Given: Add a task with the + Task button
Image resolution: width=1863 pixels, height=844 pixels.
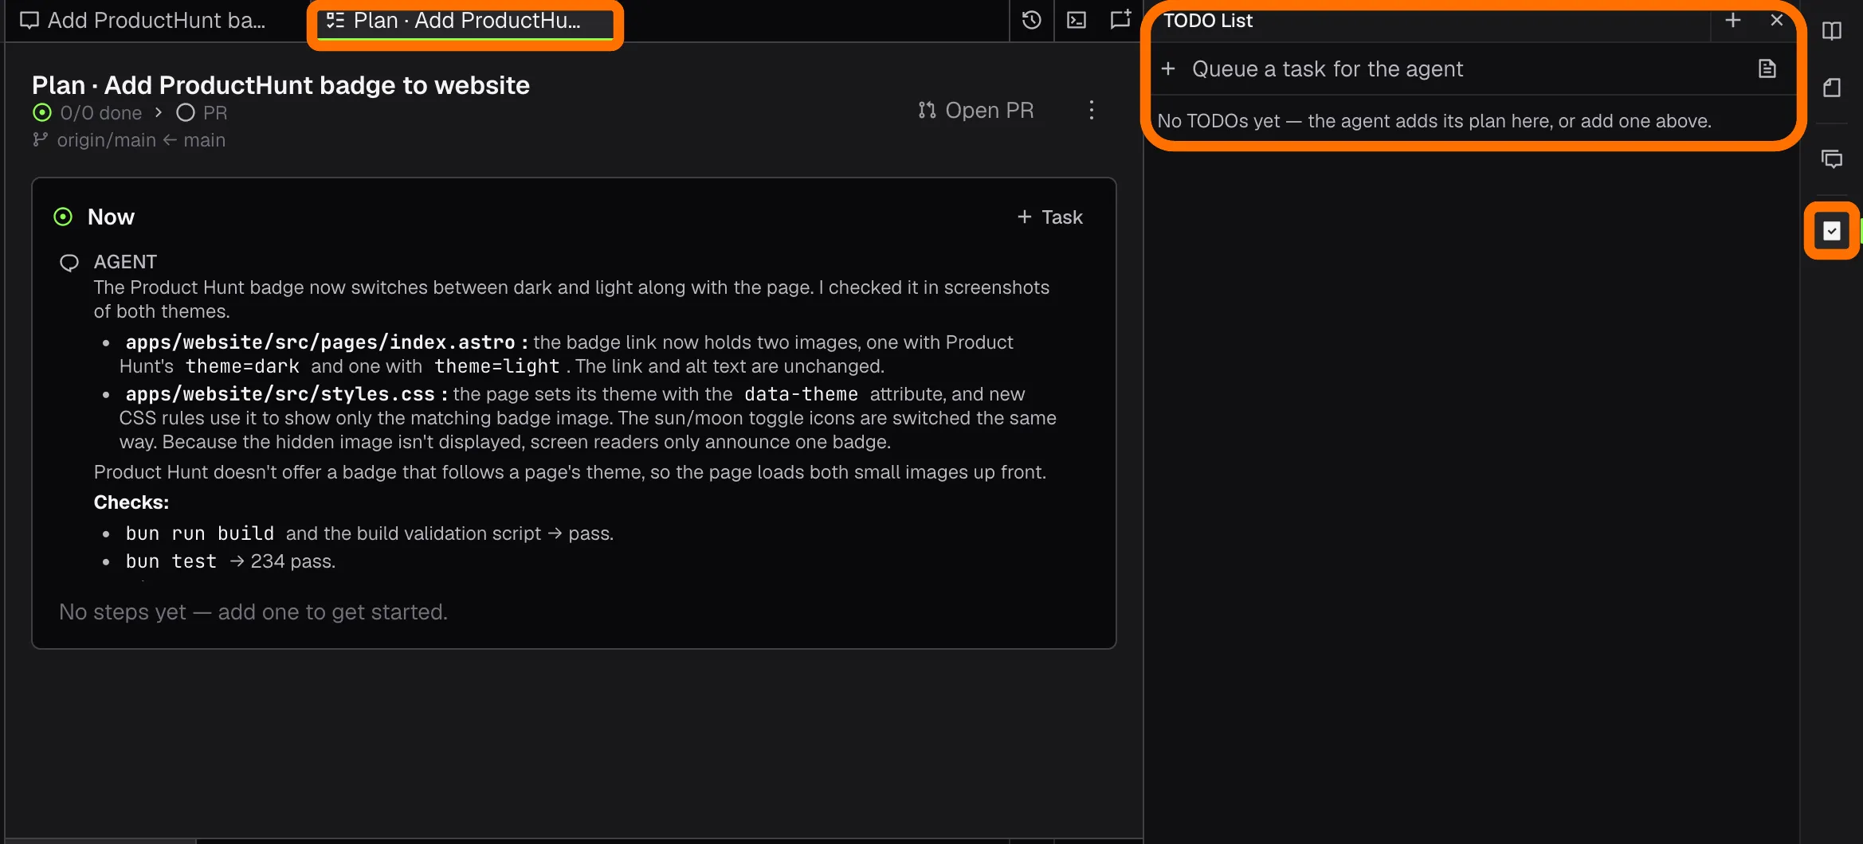Looking at the screenshot, I should (x=1049, y=217).
